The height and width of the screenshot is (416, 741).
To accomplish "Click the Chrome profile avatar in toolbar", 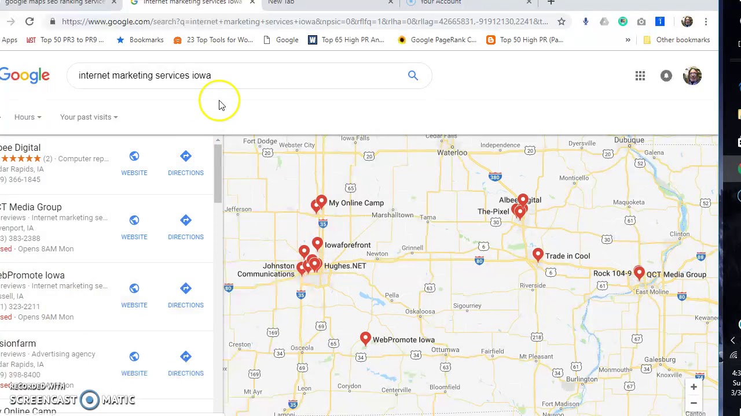I will coord(687,21).
